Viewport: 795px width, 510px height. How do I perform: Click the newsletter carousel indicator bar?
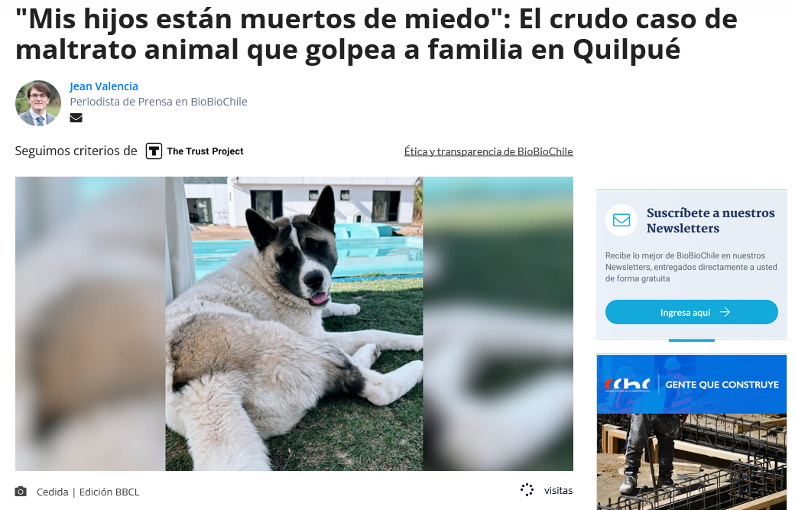692,340
